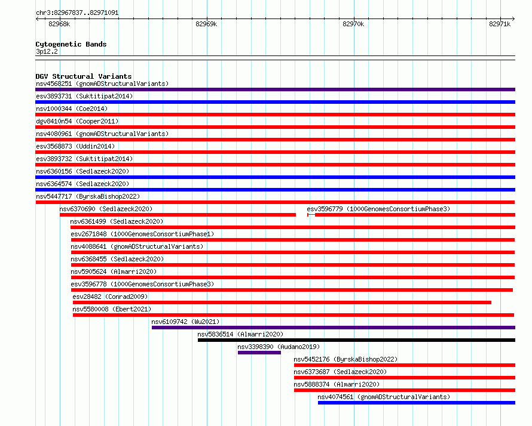
Task: Open nsv4080961 (gnomADStructuralVariants) label
Action: click(102, 134)
